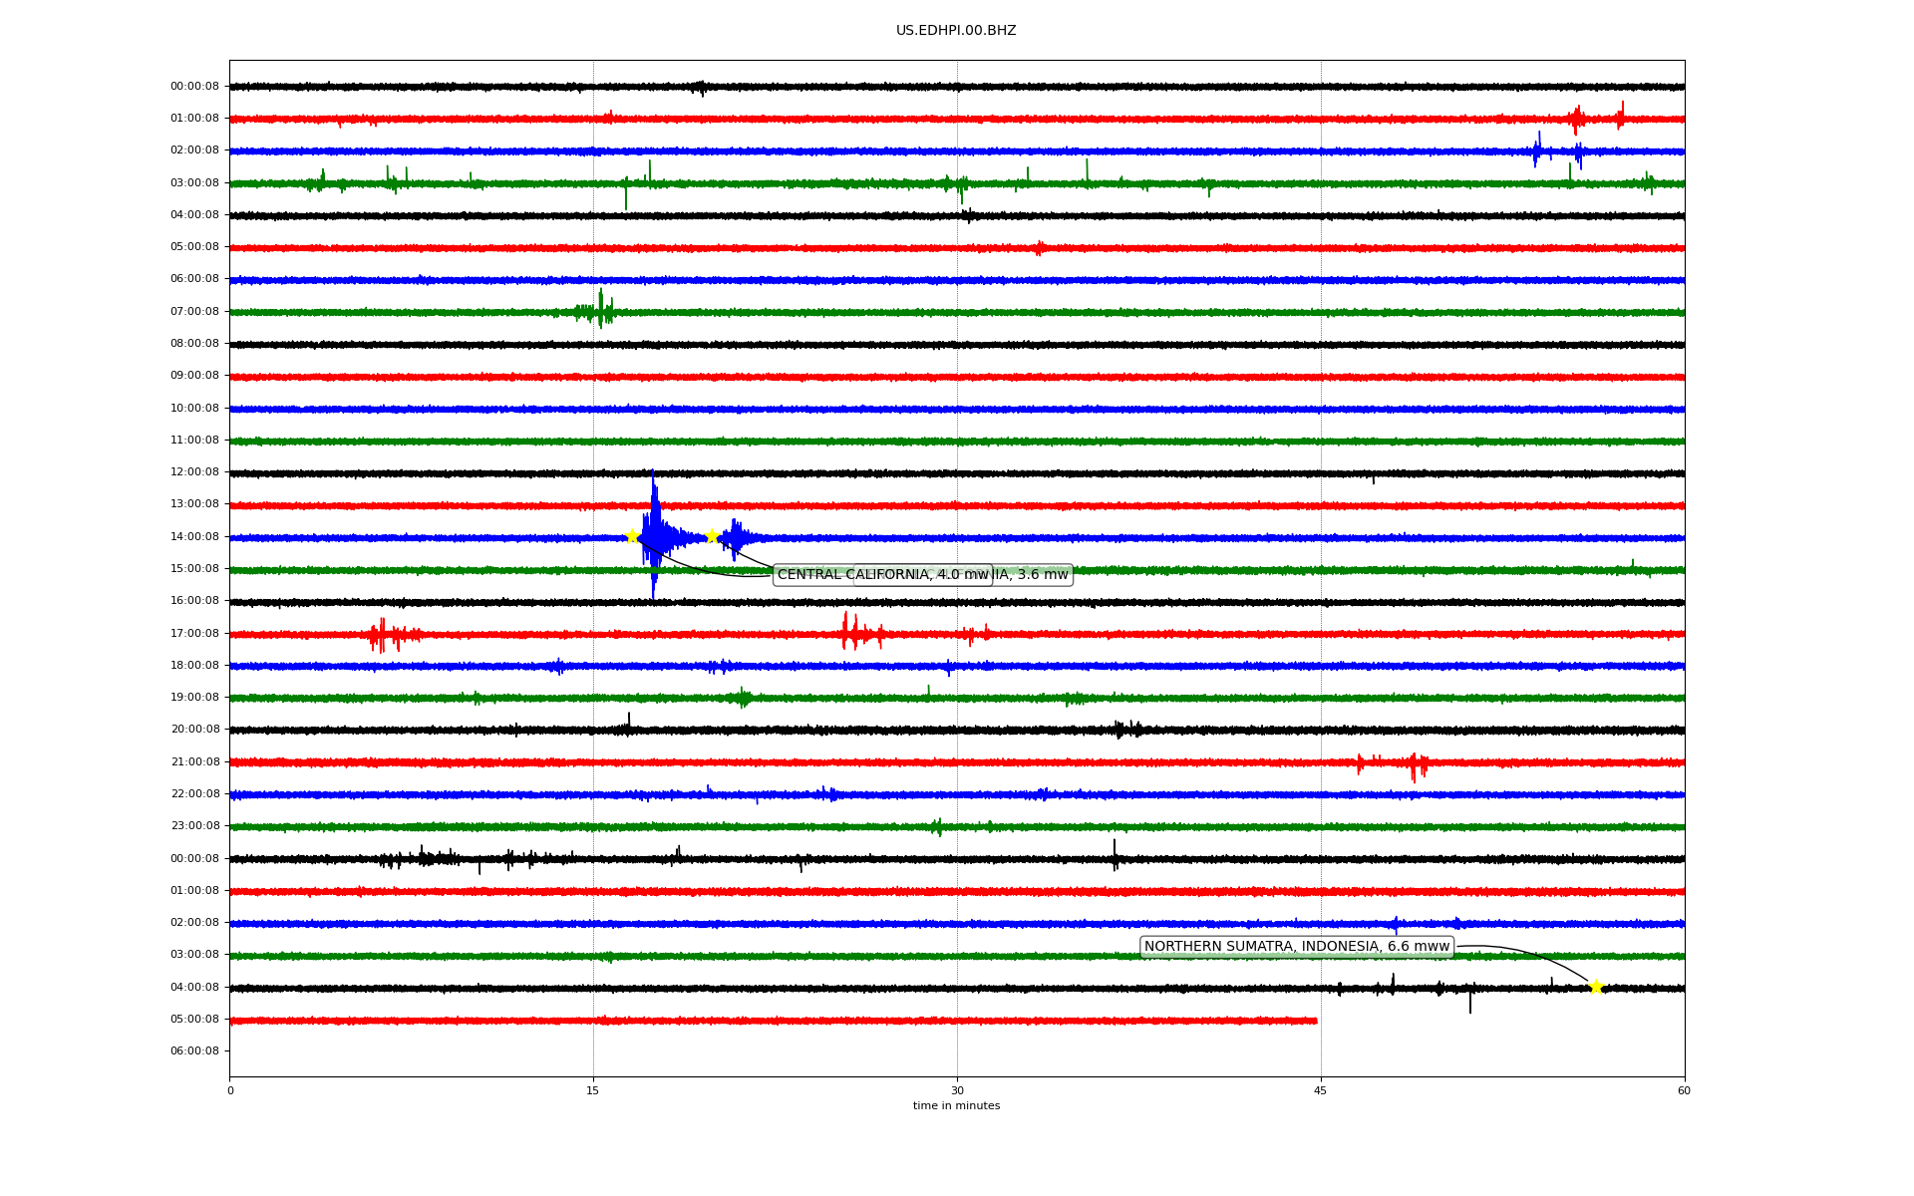Click the second yellow star on the 14:00:08 trace
Viewport: 1914px width, 1196px height.
click(x=712, y=536)
